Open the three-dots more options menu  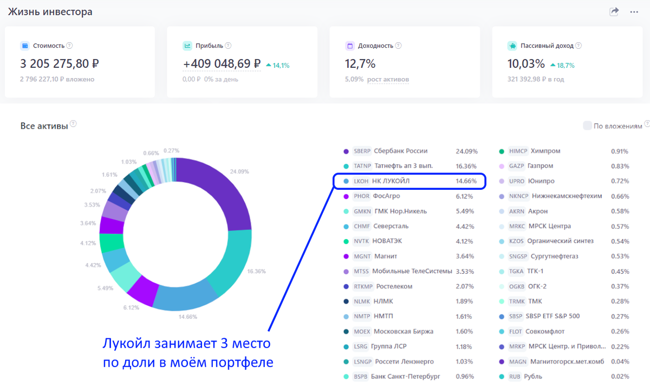634,12
